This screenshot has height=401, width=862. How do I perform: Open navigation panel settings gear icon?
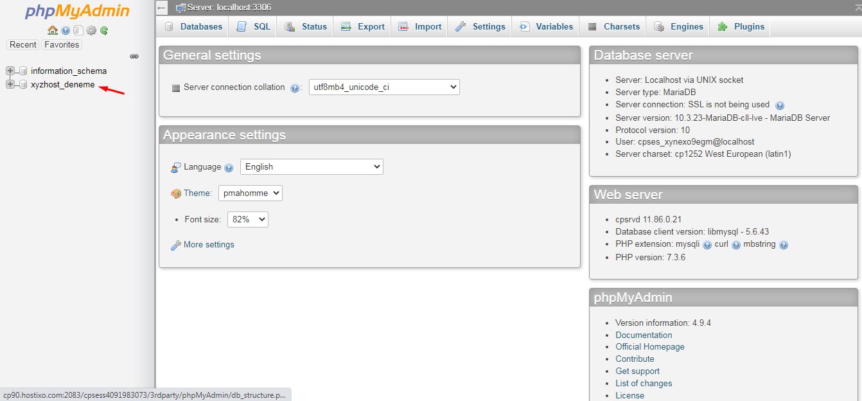91,30
